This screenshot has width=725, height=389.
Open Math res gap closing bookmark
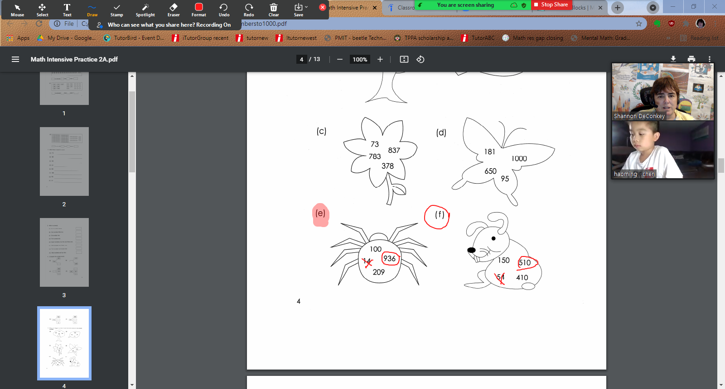pyautogui.click(x=533, y=38)
